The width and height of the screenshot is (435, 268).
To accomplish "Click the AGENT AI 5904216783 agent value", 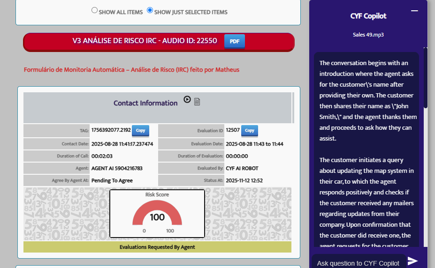I will [117, 168].
